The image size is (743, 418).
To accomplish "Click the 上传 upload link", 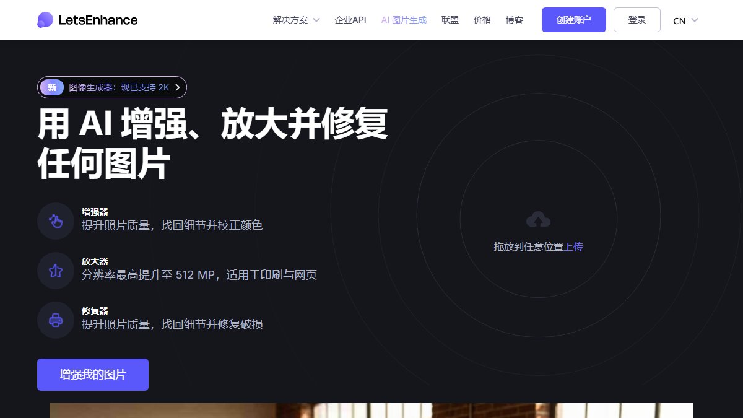I will (x=573, y=246).
